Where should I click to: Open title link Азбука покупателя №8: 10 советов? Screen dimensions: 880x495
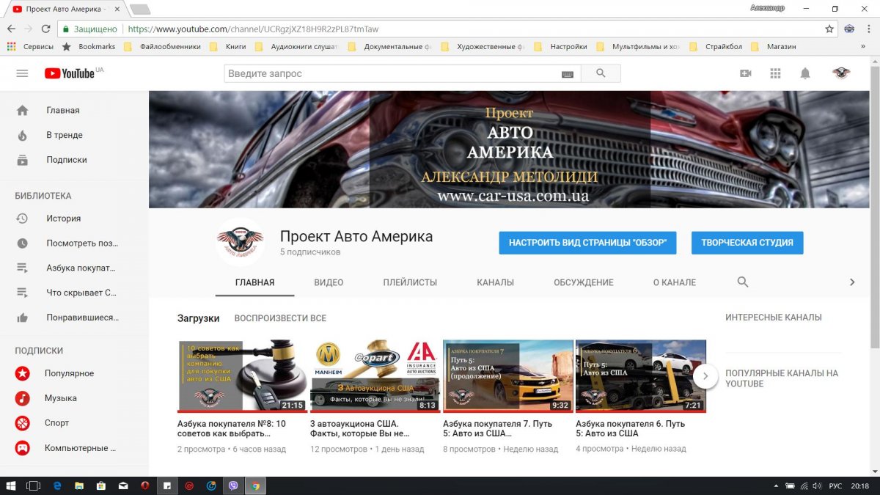[232, 428]
